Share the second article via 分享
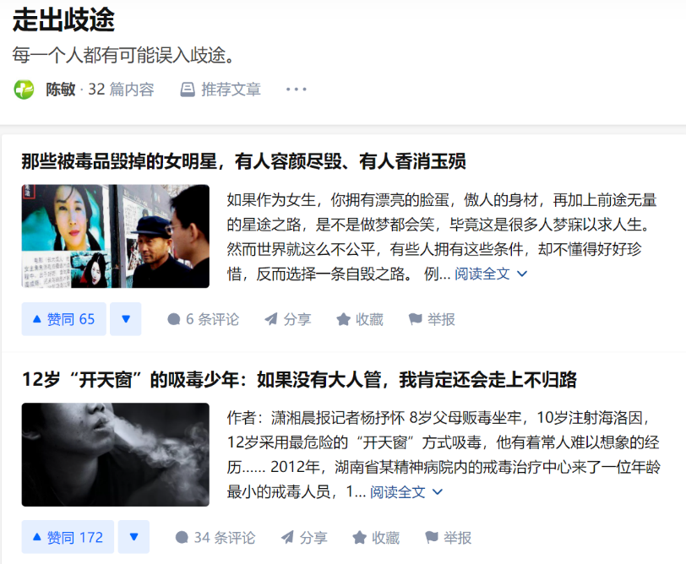Viewport: 686px width, 564px height. [304, 537]
